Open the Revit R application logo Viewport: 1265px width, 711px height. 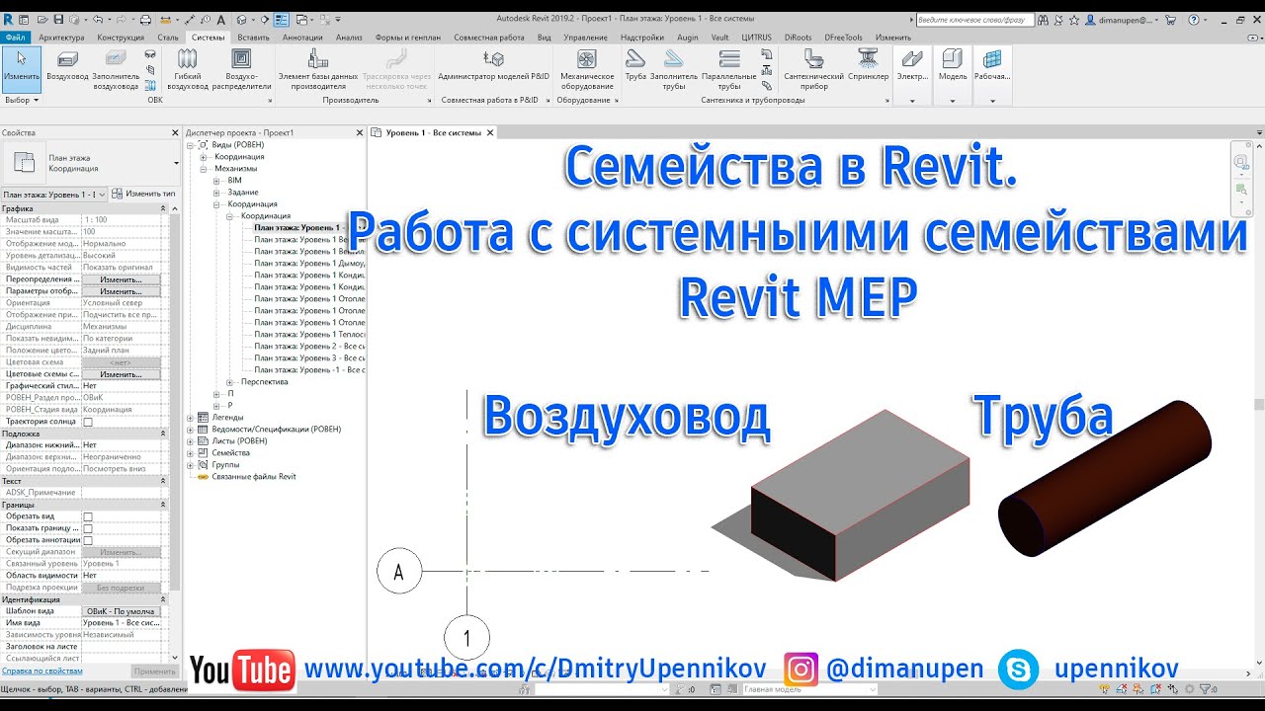8,19
